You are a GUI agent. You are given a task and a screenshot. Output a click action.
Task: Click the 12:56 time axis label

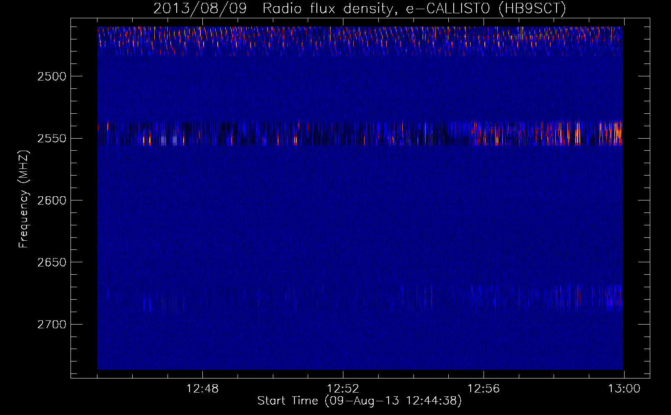(x=484, y=389)
